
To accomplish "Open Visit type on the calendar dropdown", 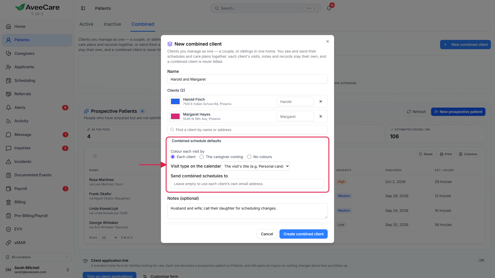I will click(255, 166).
